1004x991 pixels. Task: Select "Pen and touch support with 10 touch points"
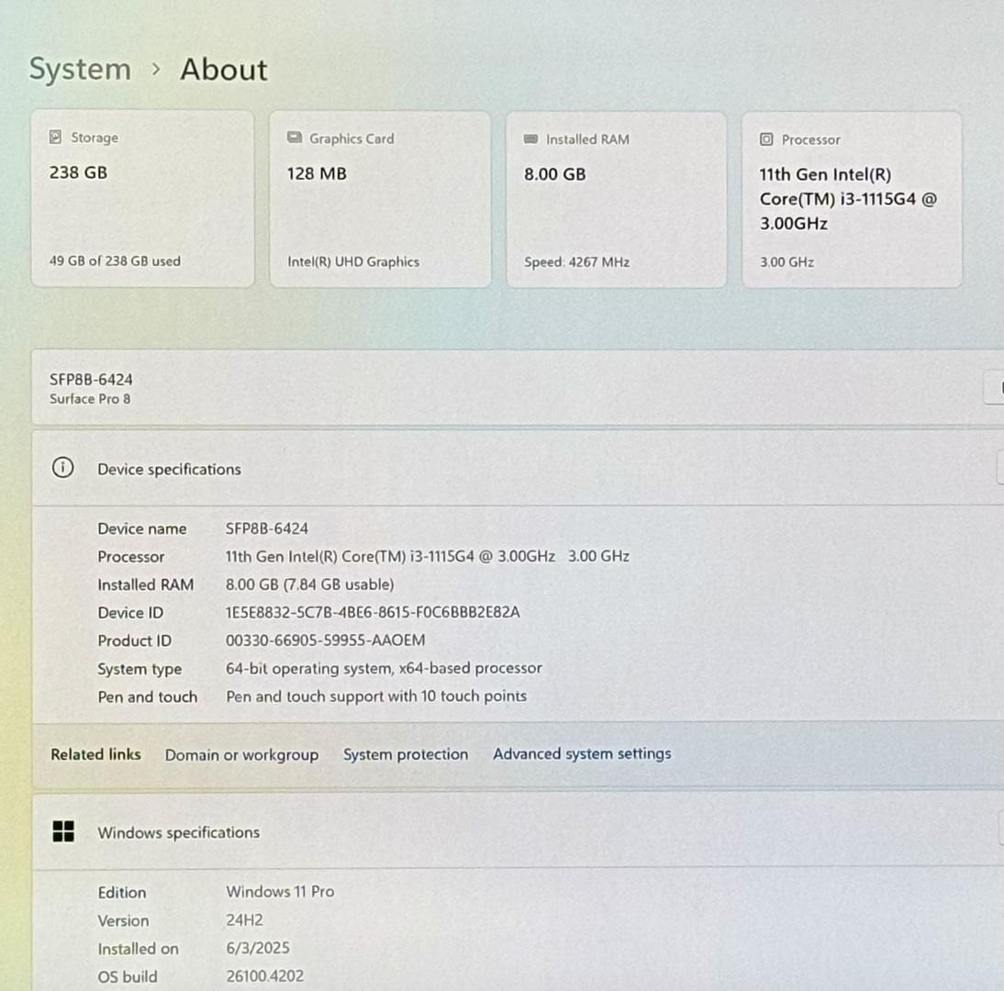click(376, 696)
